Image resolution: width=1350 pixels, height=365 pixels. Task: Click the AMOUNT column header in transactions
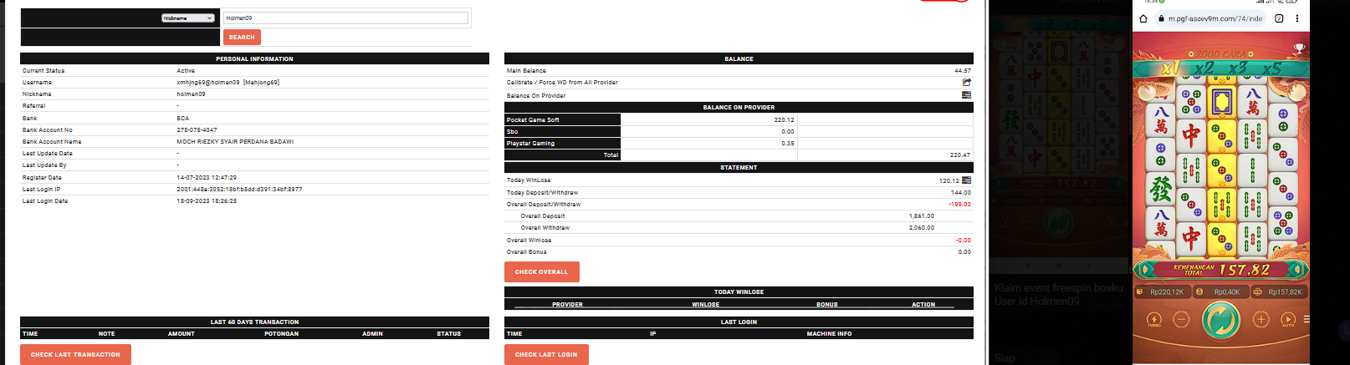pos(182,333)
